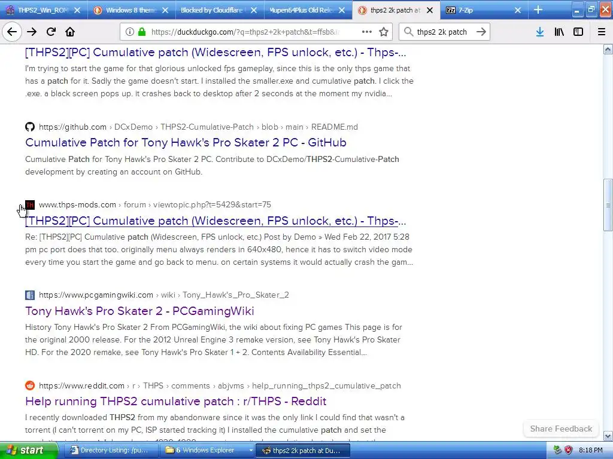This screenshot has width=613, height=459.
Task: Switch to Windows 8 theme tab
Action: (131, 10)
